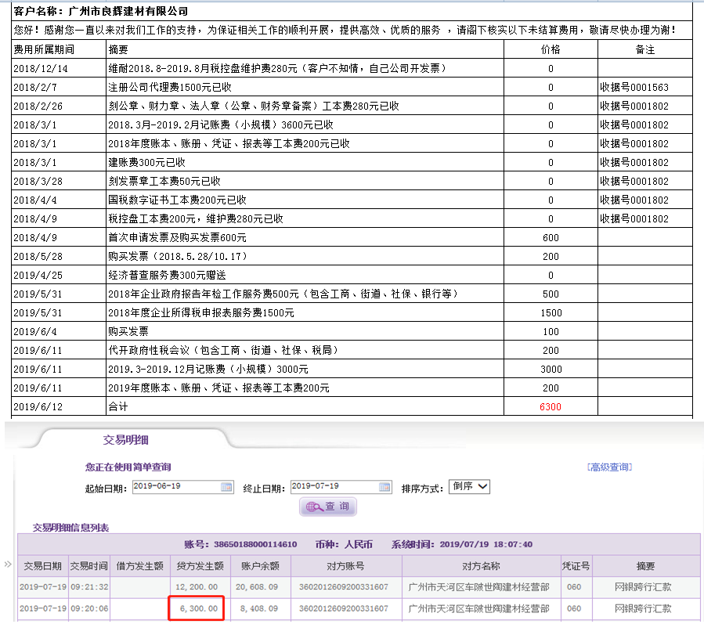Open the start date calendar picker icon

click(x=227, y=487)
